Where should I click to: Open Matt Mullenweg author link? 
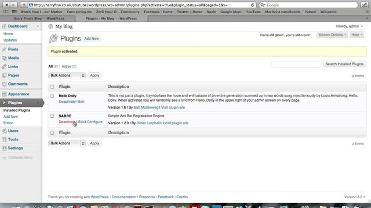pos(146,107)
